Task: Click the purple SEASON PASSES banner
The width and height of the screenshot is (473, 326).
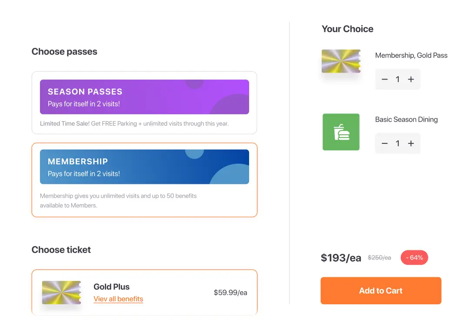Action: (144, 97)
